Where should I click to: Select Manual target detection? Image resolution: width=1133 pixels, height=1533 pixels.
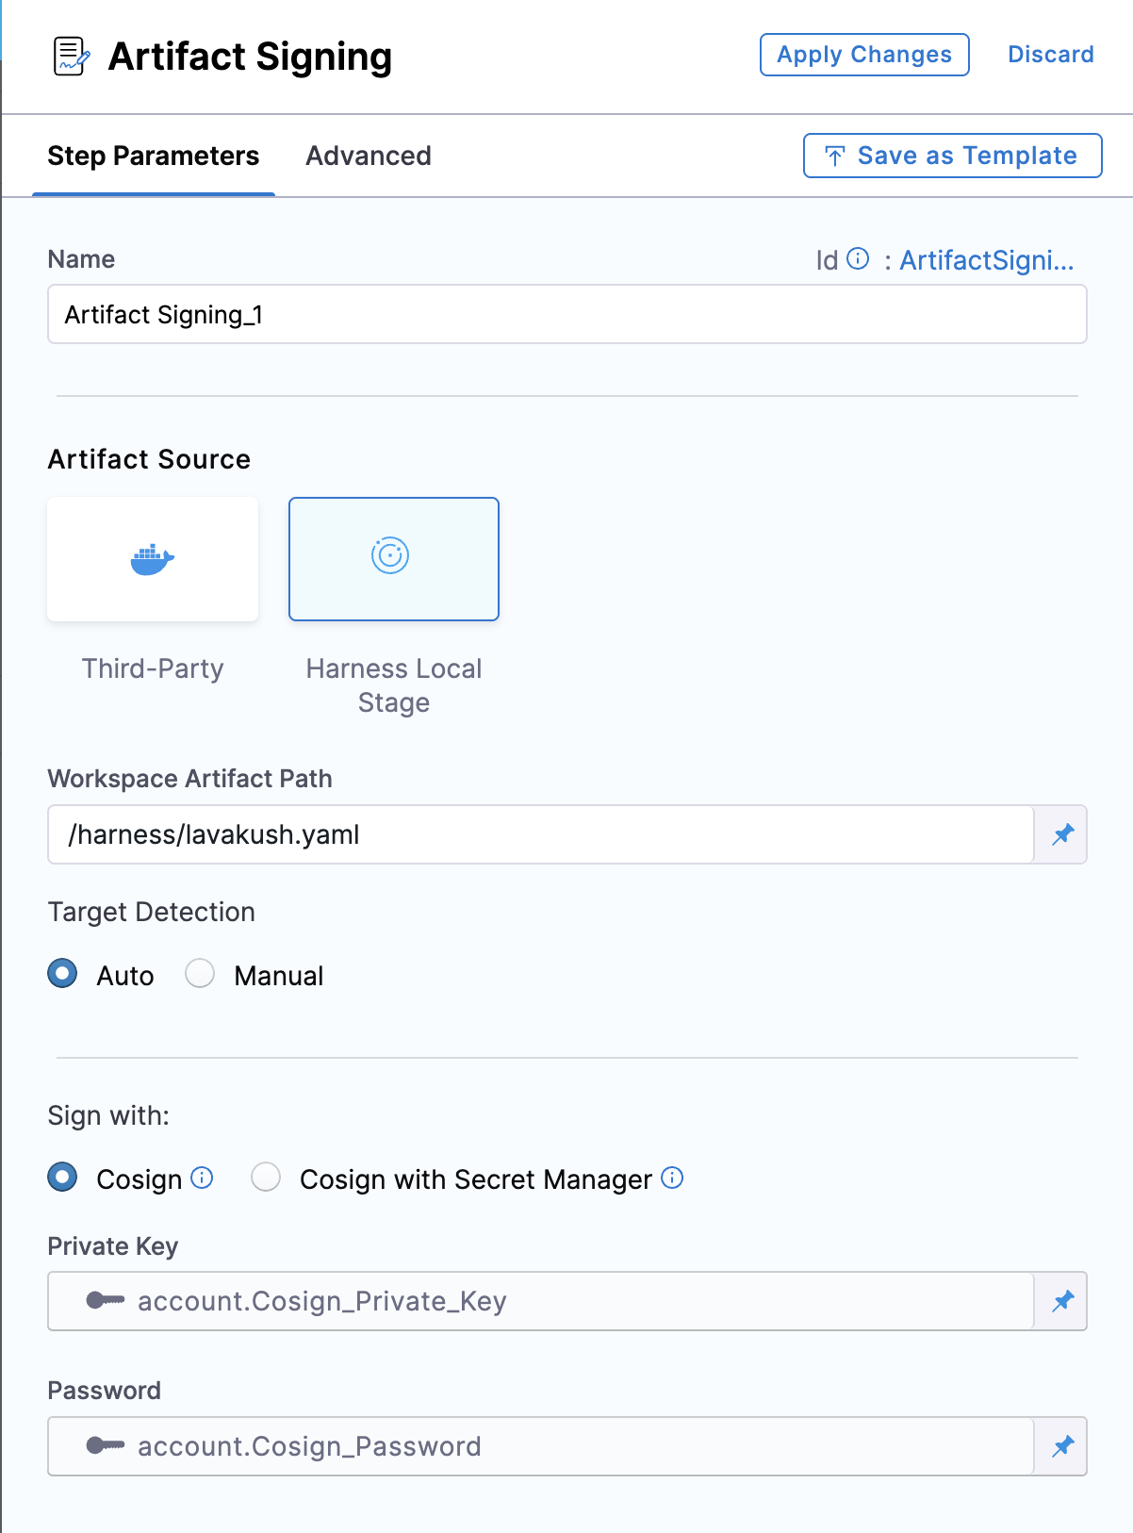200,974
